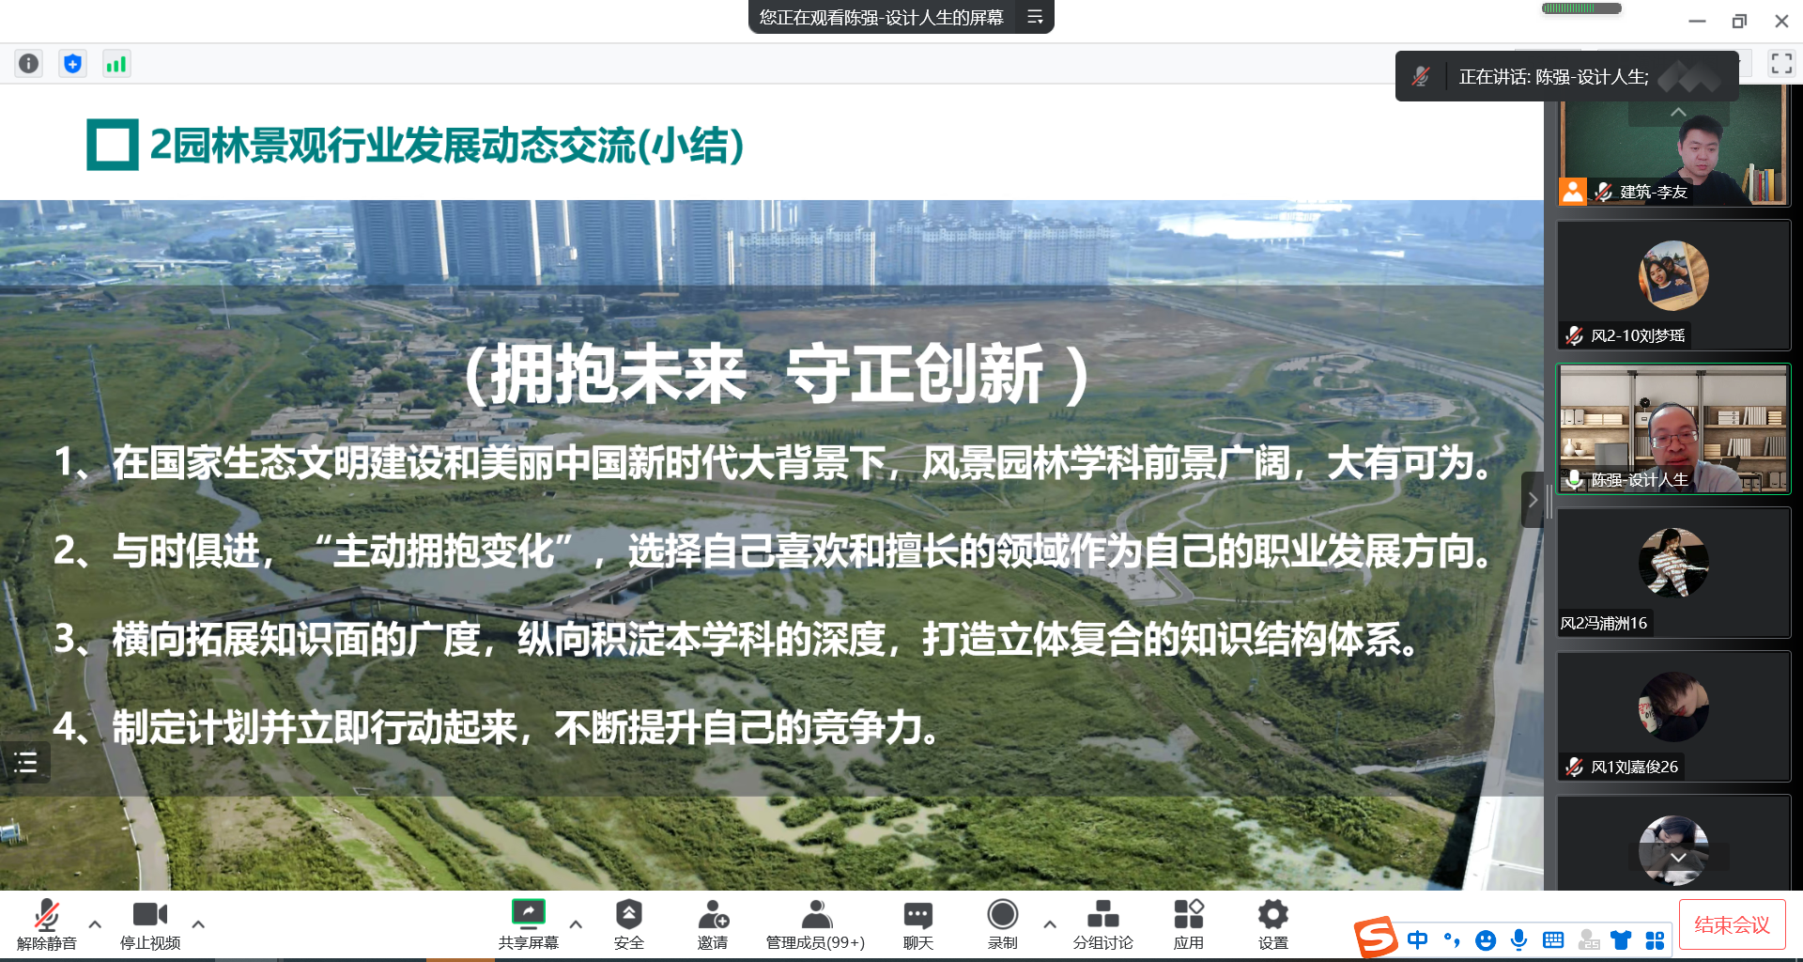Screen dimensions: 1803x962
Task: Open the 安全 security options
Action: click(x=628, y=924)
